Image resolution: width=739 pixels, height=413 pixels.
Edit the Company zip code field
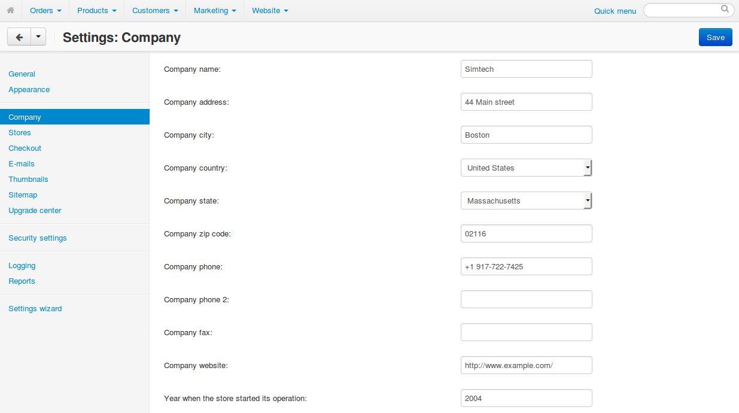[x=527, y=233]
